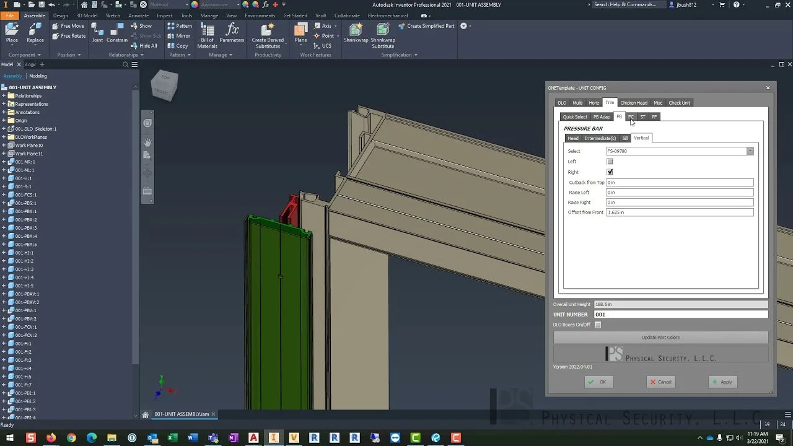Click the Shrinkwrap tool
793x446 pixels.
coord(356,33)
